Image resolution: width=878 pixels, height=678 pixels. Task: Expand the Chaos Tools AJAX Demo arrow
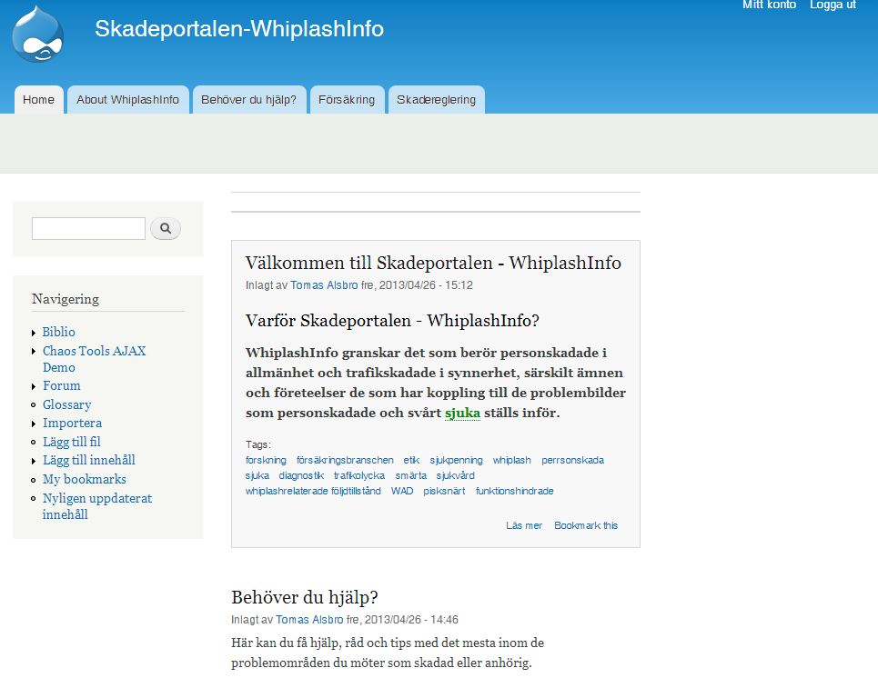point(35,352)
